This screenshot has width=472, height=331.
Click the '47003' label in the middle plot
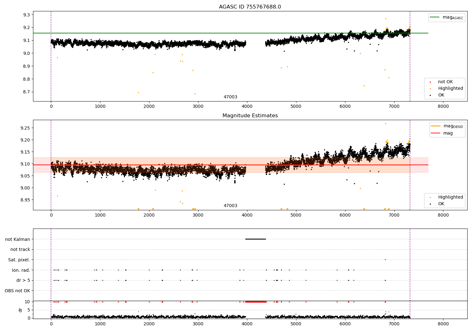(230, 206)
